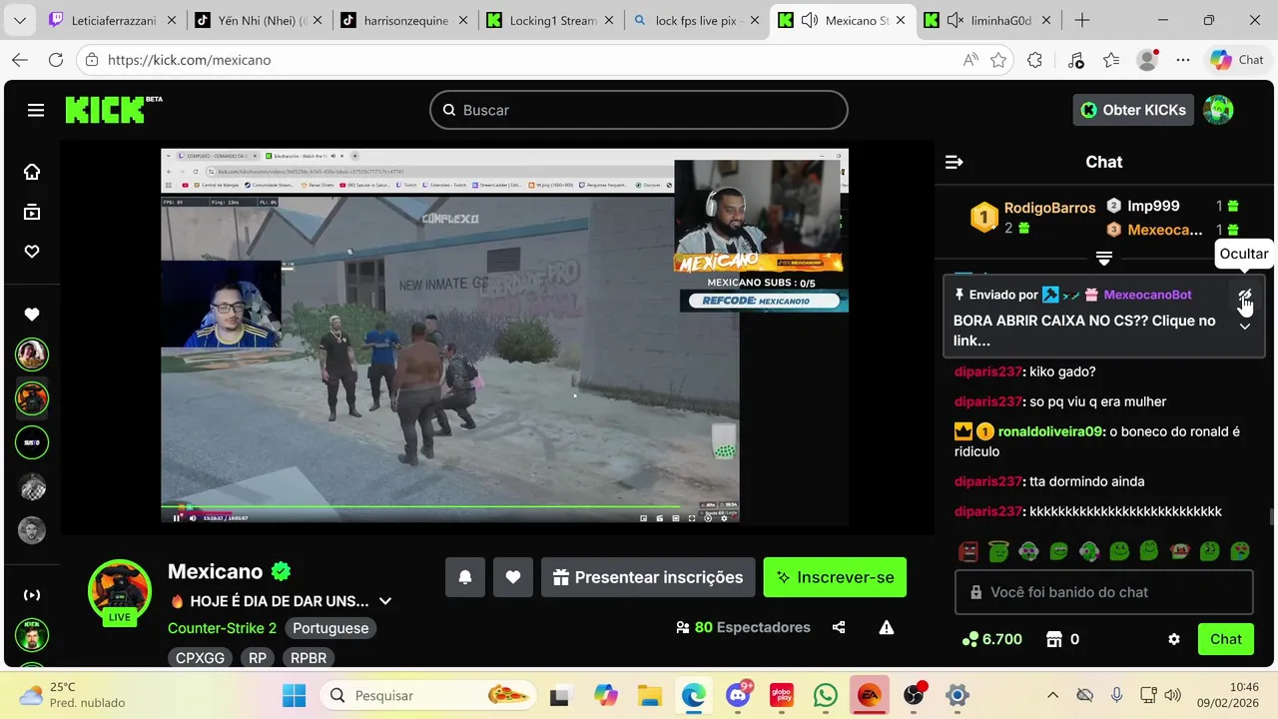Open the chat shop icon

(1053, 639)
